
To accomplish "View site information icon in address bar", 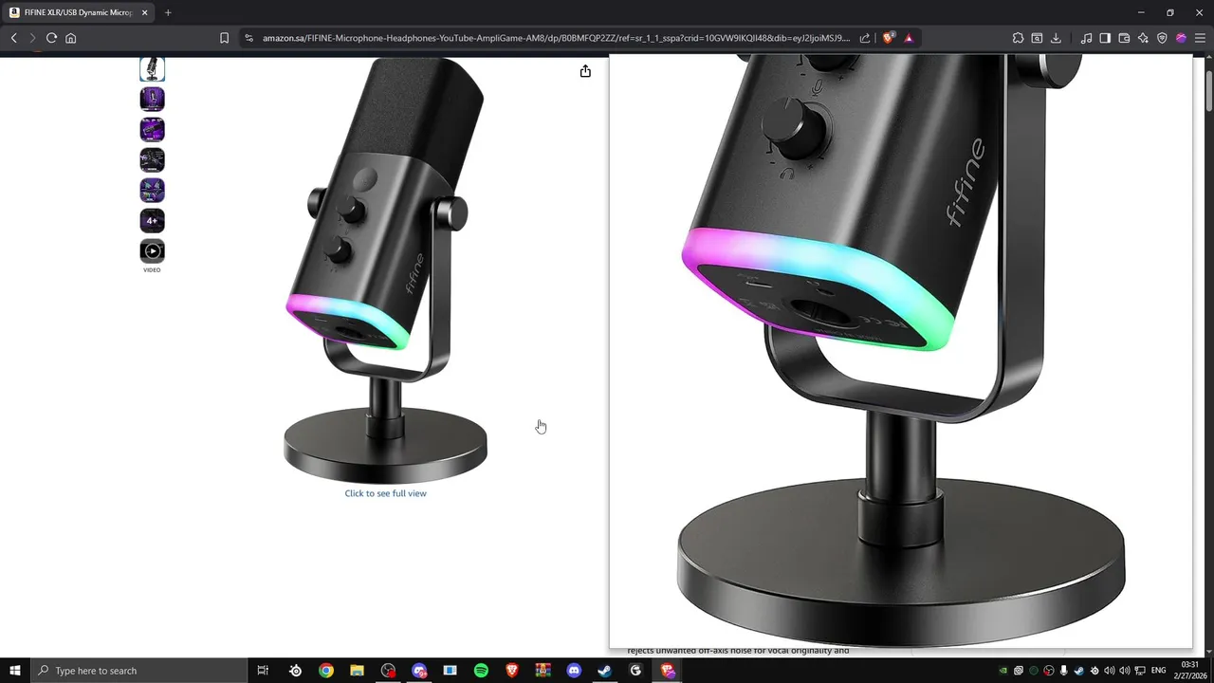I will tap(248, 38).
